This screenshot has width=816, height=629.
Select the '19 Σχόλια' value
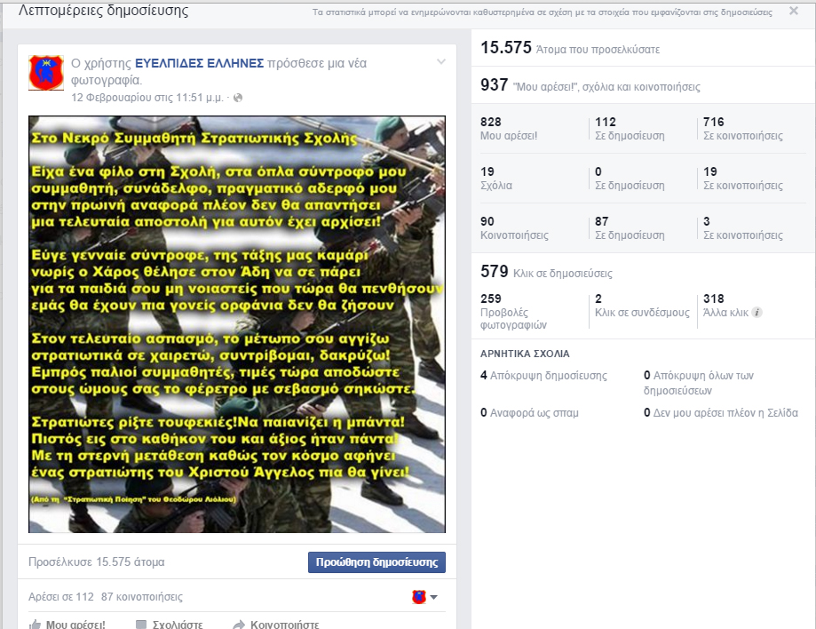click(496, 179)
